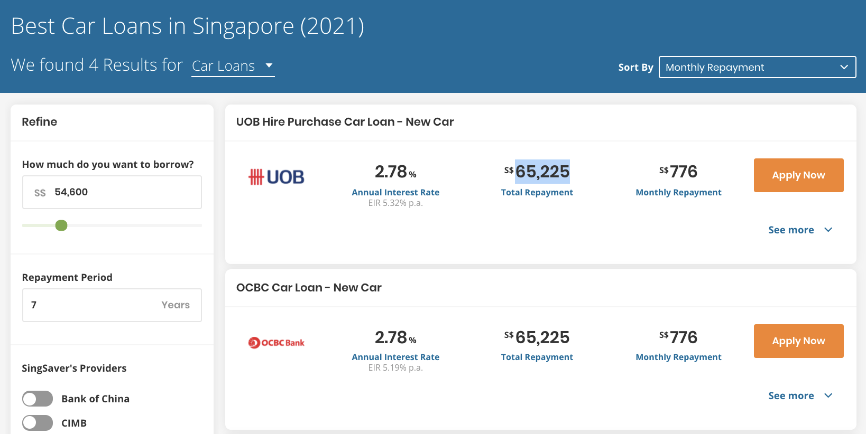This screenshot has width=866, height=434.
Task: Click the OCBC Bank logo
Action: point(277,343)
